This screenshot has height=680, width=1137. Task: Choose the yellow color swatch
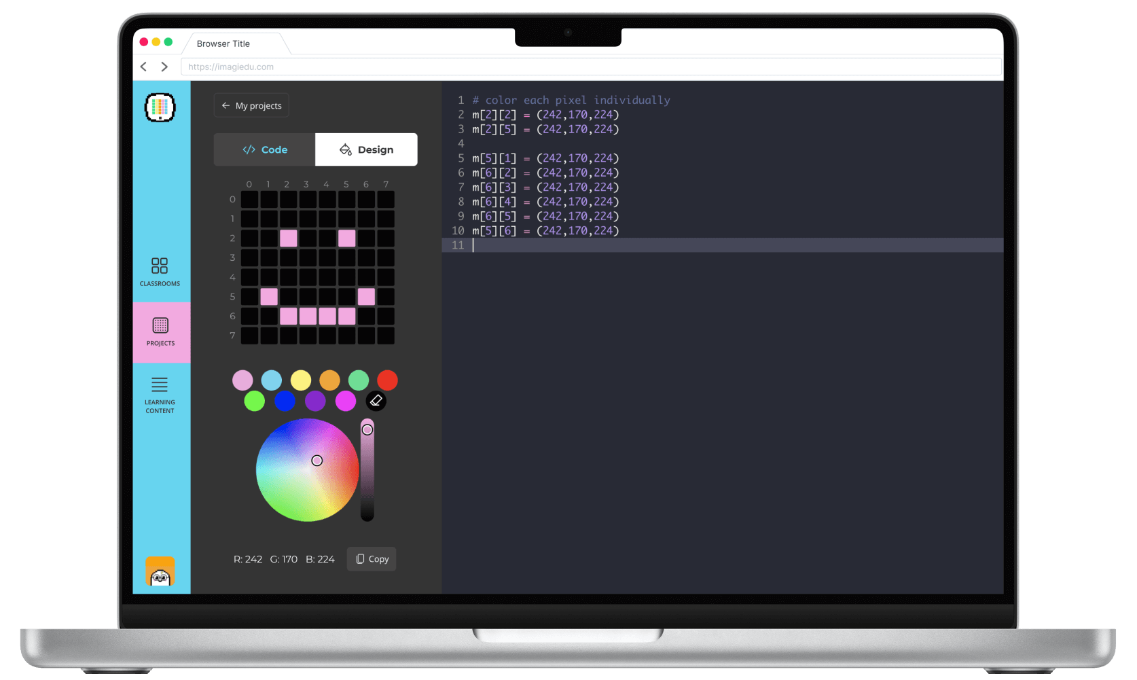pos(301,380)
